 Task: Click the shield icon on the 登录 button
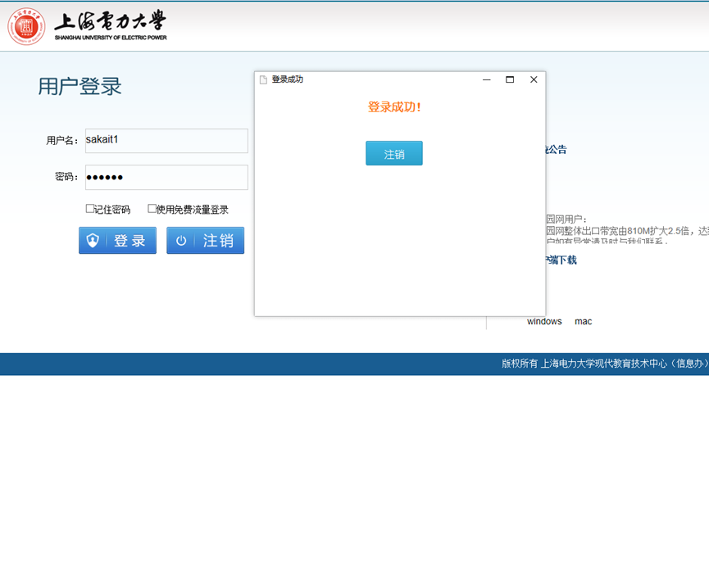click(x=93, y=241)
